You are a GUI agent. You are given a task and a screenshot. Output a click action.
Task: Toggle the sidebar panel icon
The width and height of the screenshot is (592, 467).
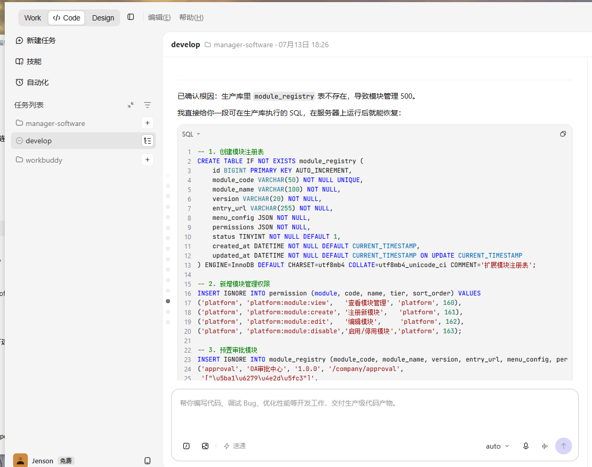pos(131,17)
